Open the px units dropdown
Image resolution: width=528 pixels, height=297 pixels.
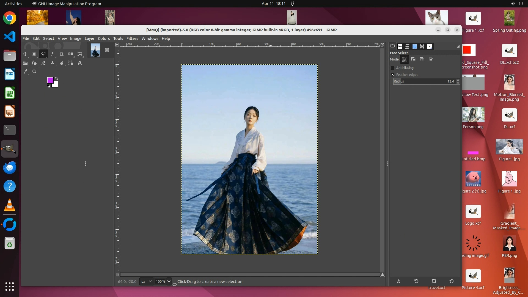pos(146,282)
